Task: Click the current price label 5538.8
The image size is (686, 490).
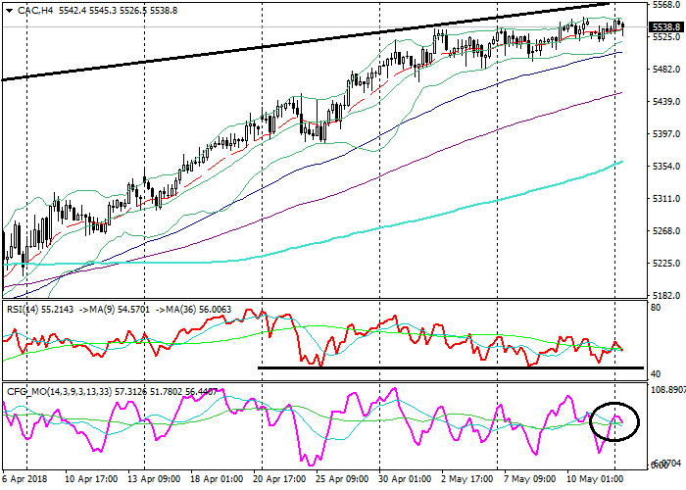Action: coord(665,28)
